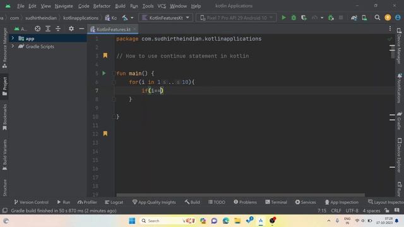Click the bookmark on line 12
Screen dimensions: 404x227
point(105,133)
